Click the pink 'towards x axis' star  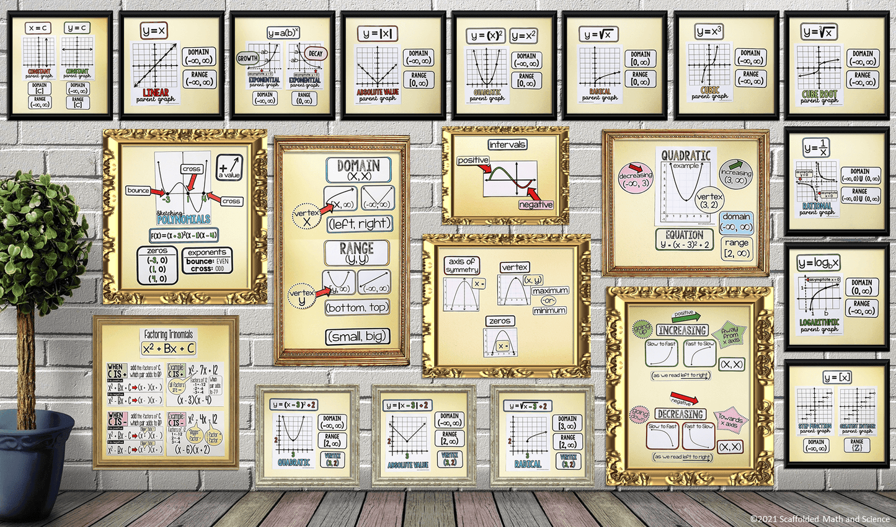pyautogui.click(x=731, y=420)
